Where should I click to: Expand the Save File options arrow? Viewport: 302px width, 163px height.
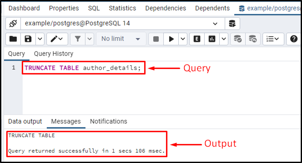click(x=40, y=39)
